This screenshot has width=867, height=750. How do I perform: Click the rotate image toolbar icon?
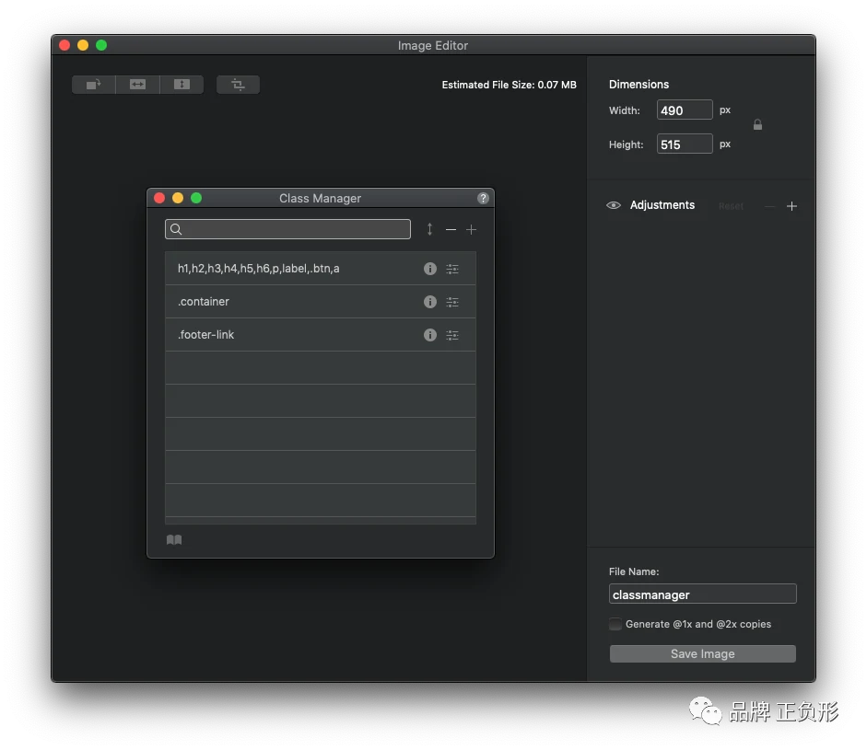pos(93,85)
